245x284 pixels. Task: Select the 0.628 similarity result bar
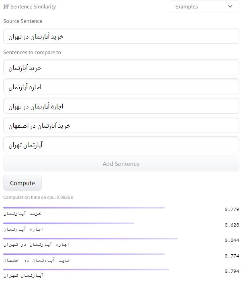pyautogui.click(x=69, y=223)
